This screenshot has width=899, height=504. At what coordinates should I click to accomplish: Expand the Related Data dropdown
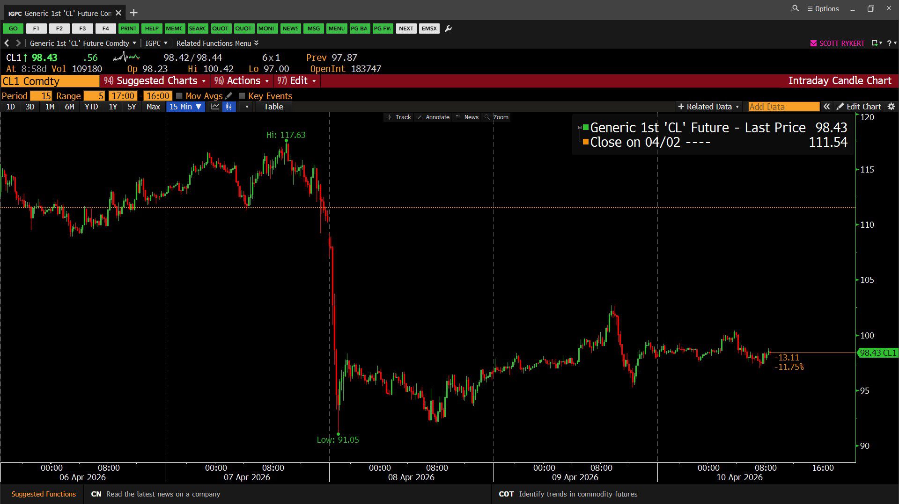[708, 107]
